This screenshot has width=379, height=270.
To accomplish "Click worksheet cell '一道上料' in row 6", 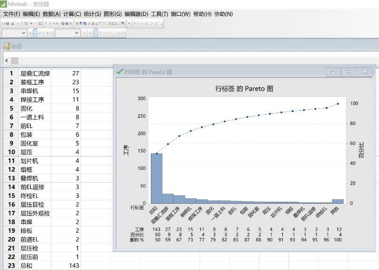I will 35,117.
